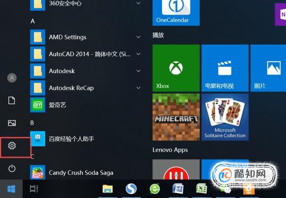Click the 播放 tile group title
286x198 pixels.
point(158,35)
